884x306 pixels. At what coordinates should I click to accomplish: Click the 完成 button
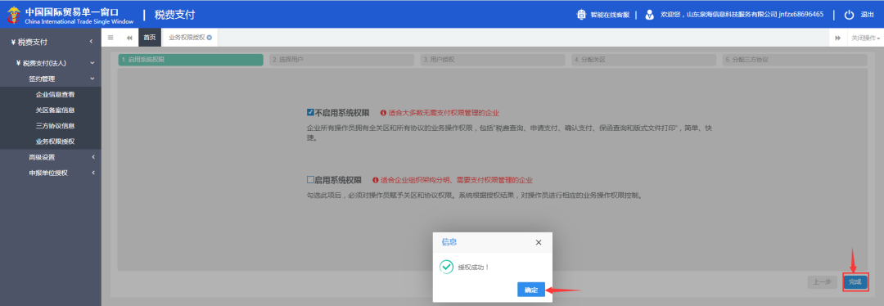click(856, 282)
